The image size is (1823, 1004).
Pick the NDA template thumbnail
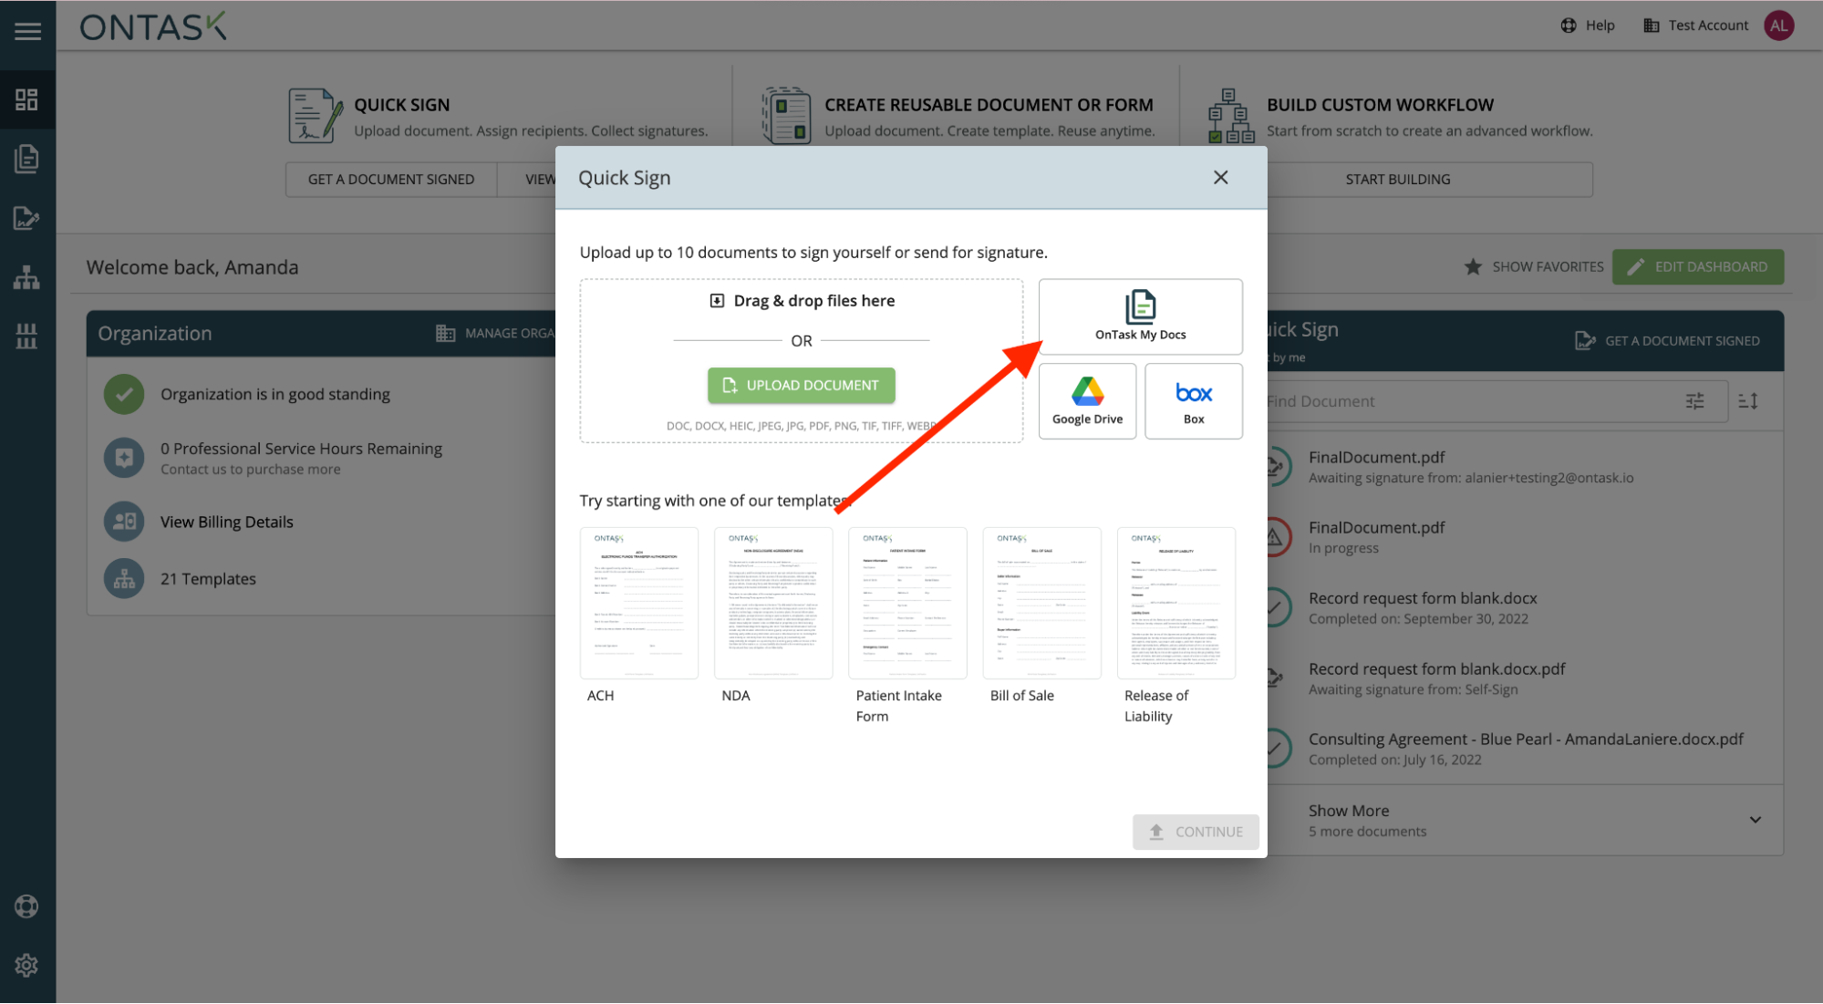[772, 603]
